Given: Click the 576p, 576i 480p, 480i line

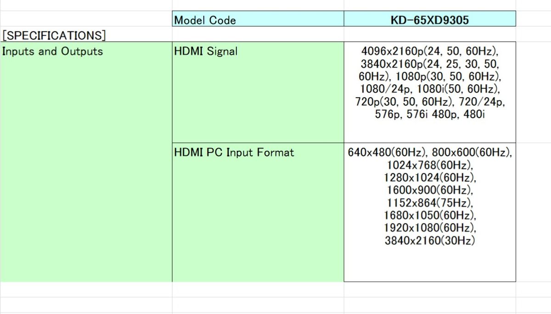Looking at the screenshot, I should 429,115.
